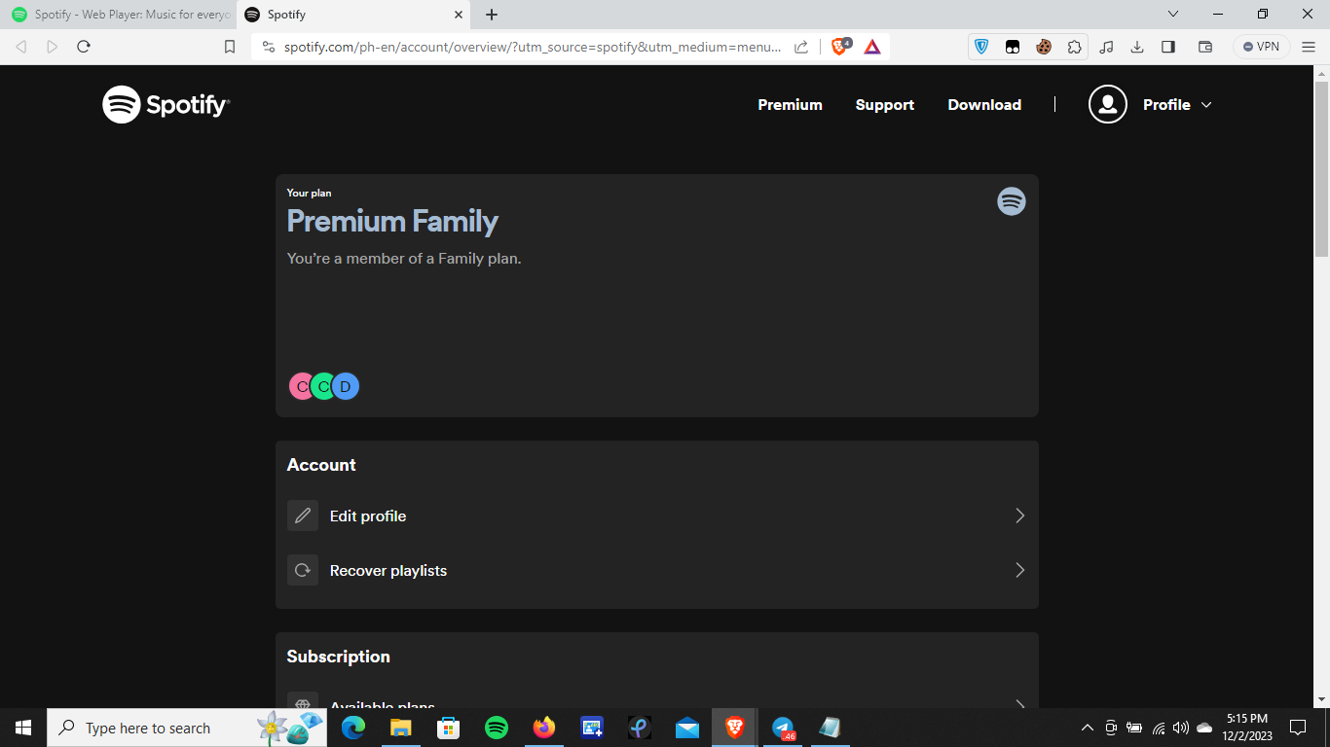This screenshot has height=747, width=1330.
Task: Select the active Spotify account tab
Action: [x=353, y=15]
